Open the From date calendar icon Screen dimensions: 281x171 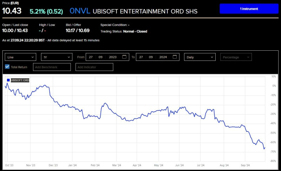(124, 57)
